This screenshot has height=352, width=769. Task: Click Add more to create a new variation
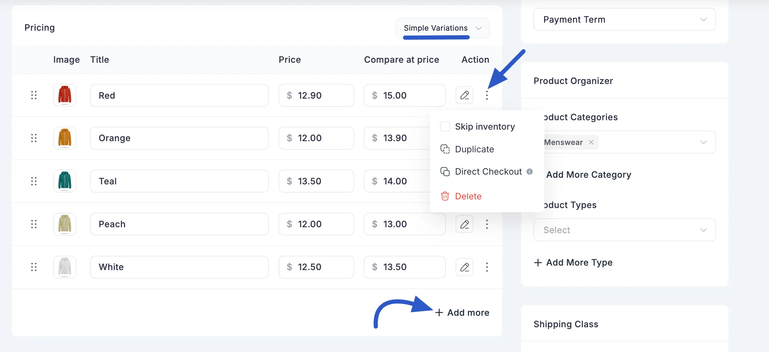click(x=462, y=312)
